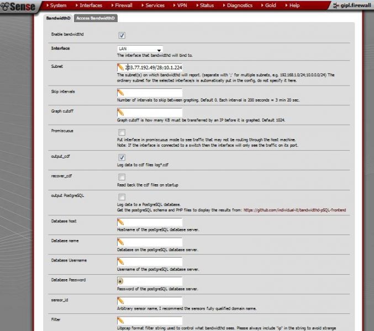Check the recover_cdf checkbox
The width and height of the screenshot is (374, 331).
[122, 177]
